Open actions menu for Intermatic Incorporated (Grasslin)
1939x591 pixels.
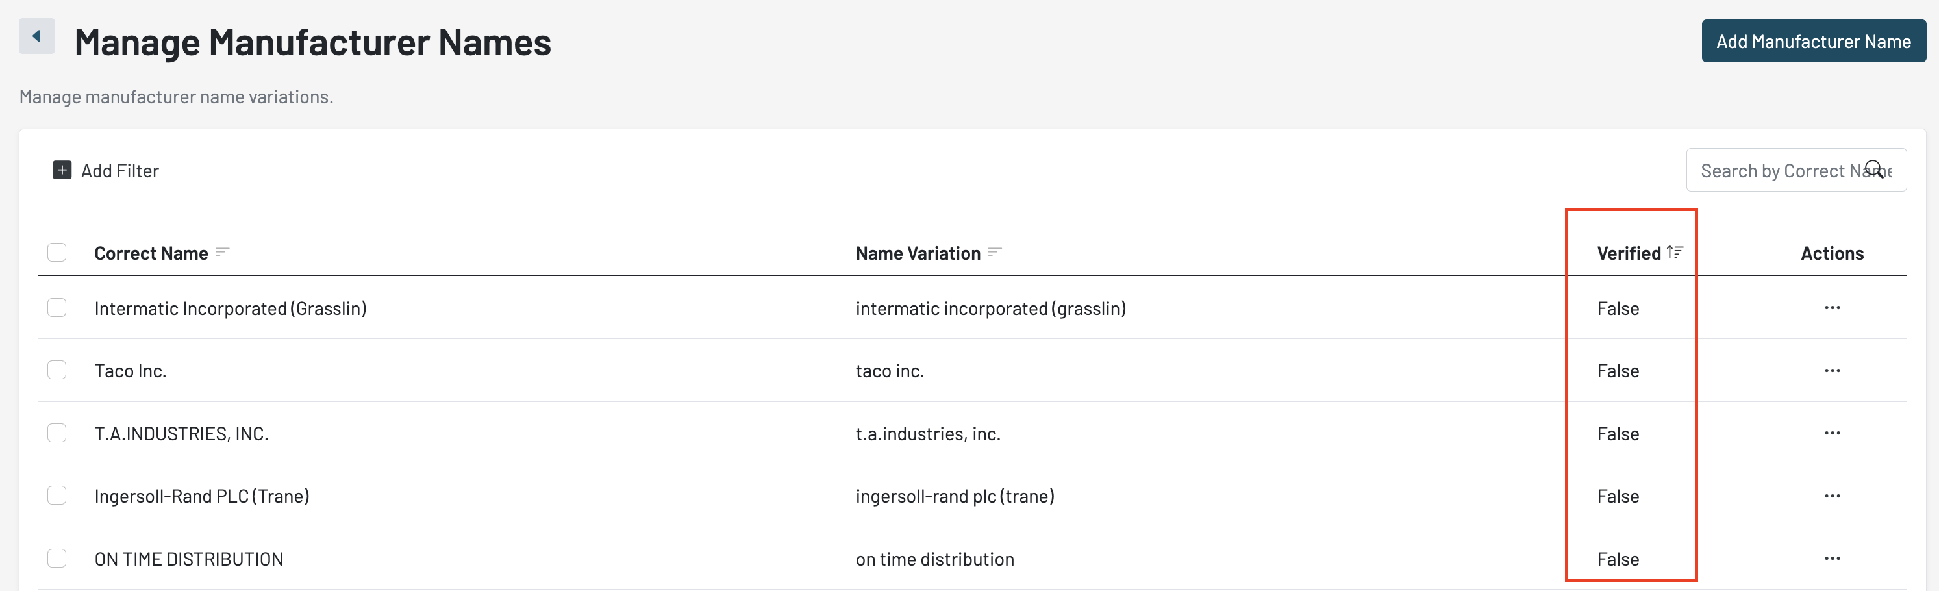click(x=1832, y=308)
